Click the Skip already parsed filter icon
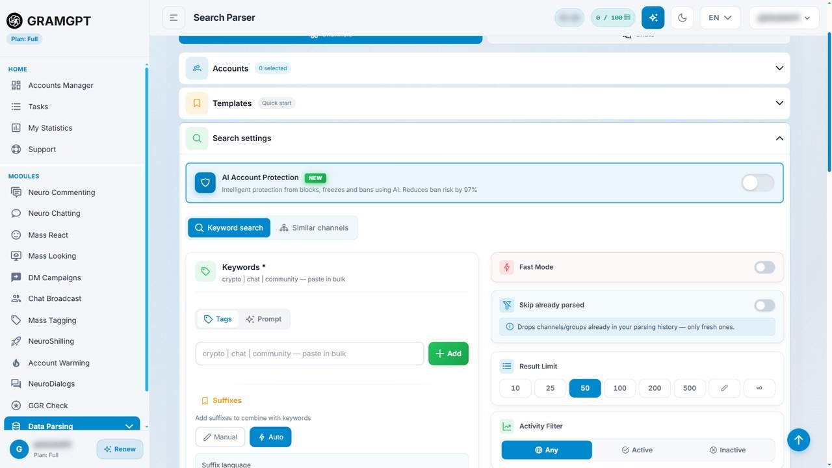 pos(507,305)
